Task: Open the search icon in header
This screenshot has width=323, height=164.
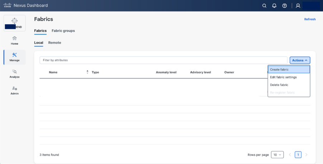Action: (x=264, y=6)
